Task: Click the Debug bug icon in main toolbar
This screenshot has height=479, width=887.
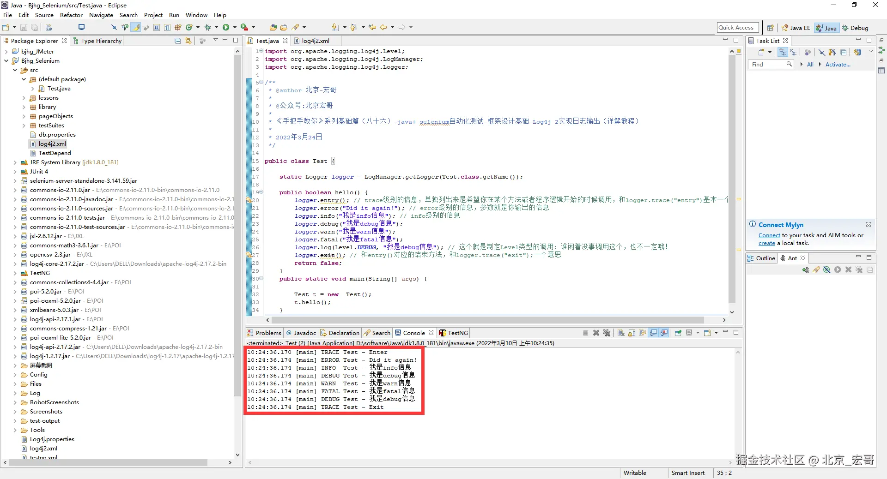Action: 207,27
